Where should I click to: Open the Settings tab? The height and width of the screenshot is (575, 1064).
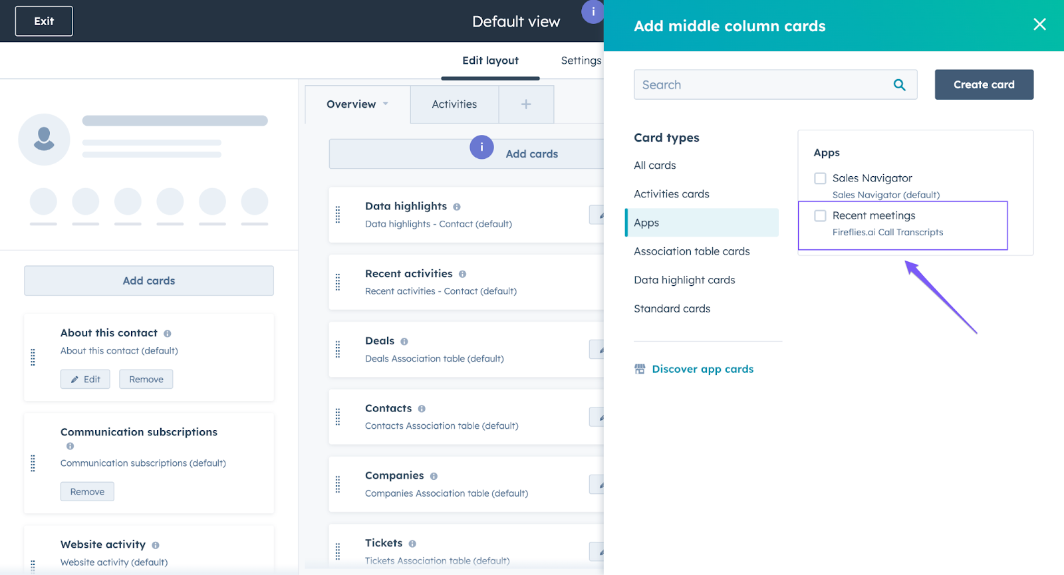[581, 60]
